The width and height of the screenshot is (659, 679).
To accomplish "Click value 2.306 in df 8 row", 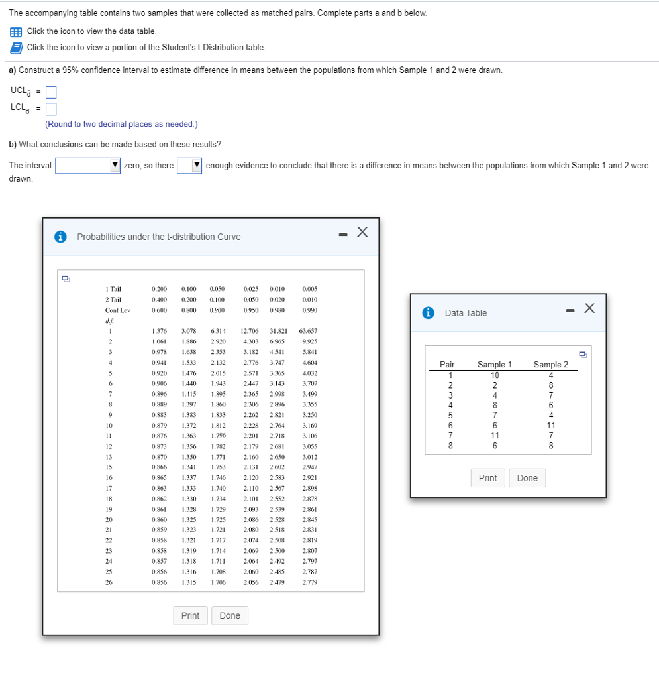I will pos(251,404).
